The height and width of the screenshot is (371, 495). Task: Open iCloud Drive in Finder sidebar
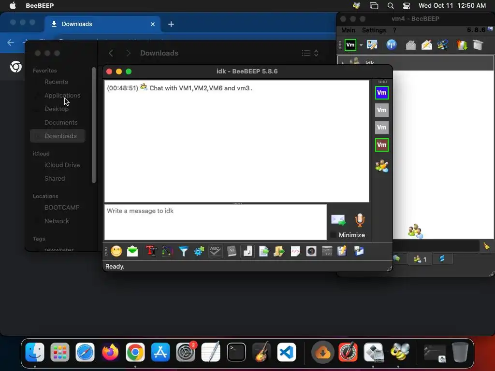click(x=62, y=165)
